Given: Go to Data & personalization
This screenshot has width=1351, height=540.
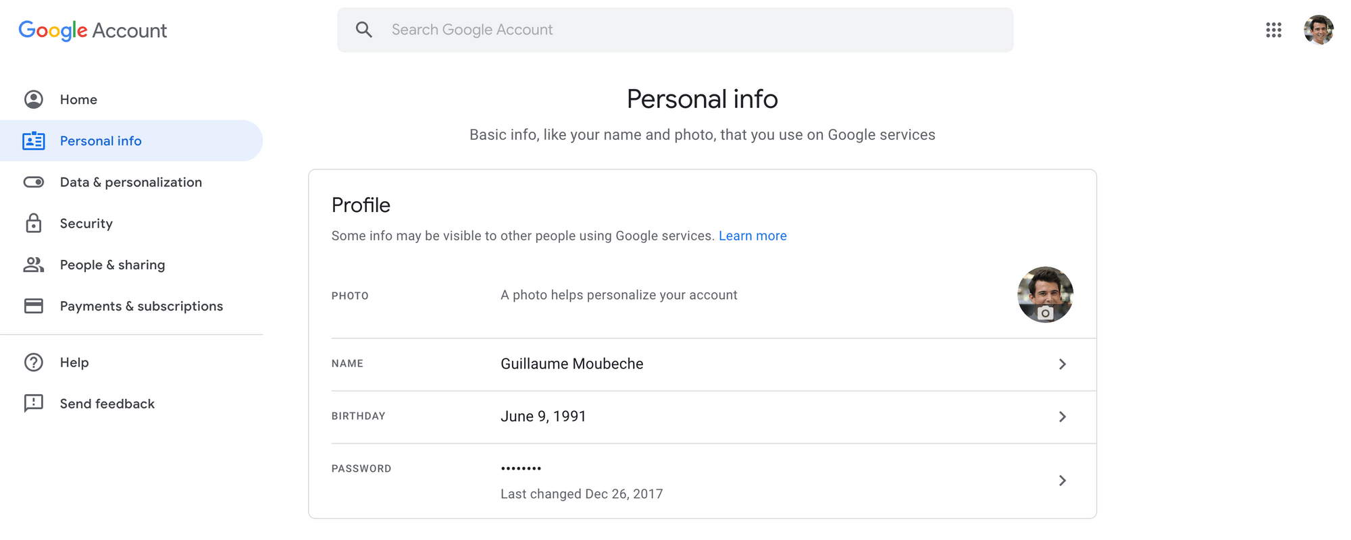Looking at the screenshot, I should coord(131,182).
